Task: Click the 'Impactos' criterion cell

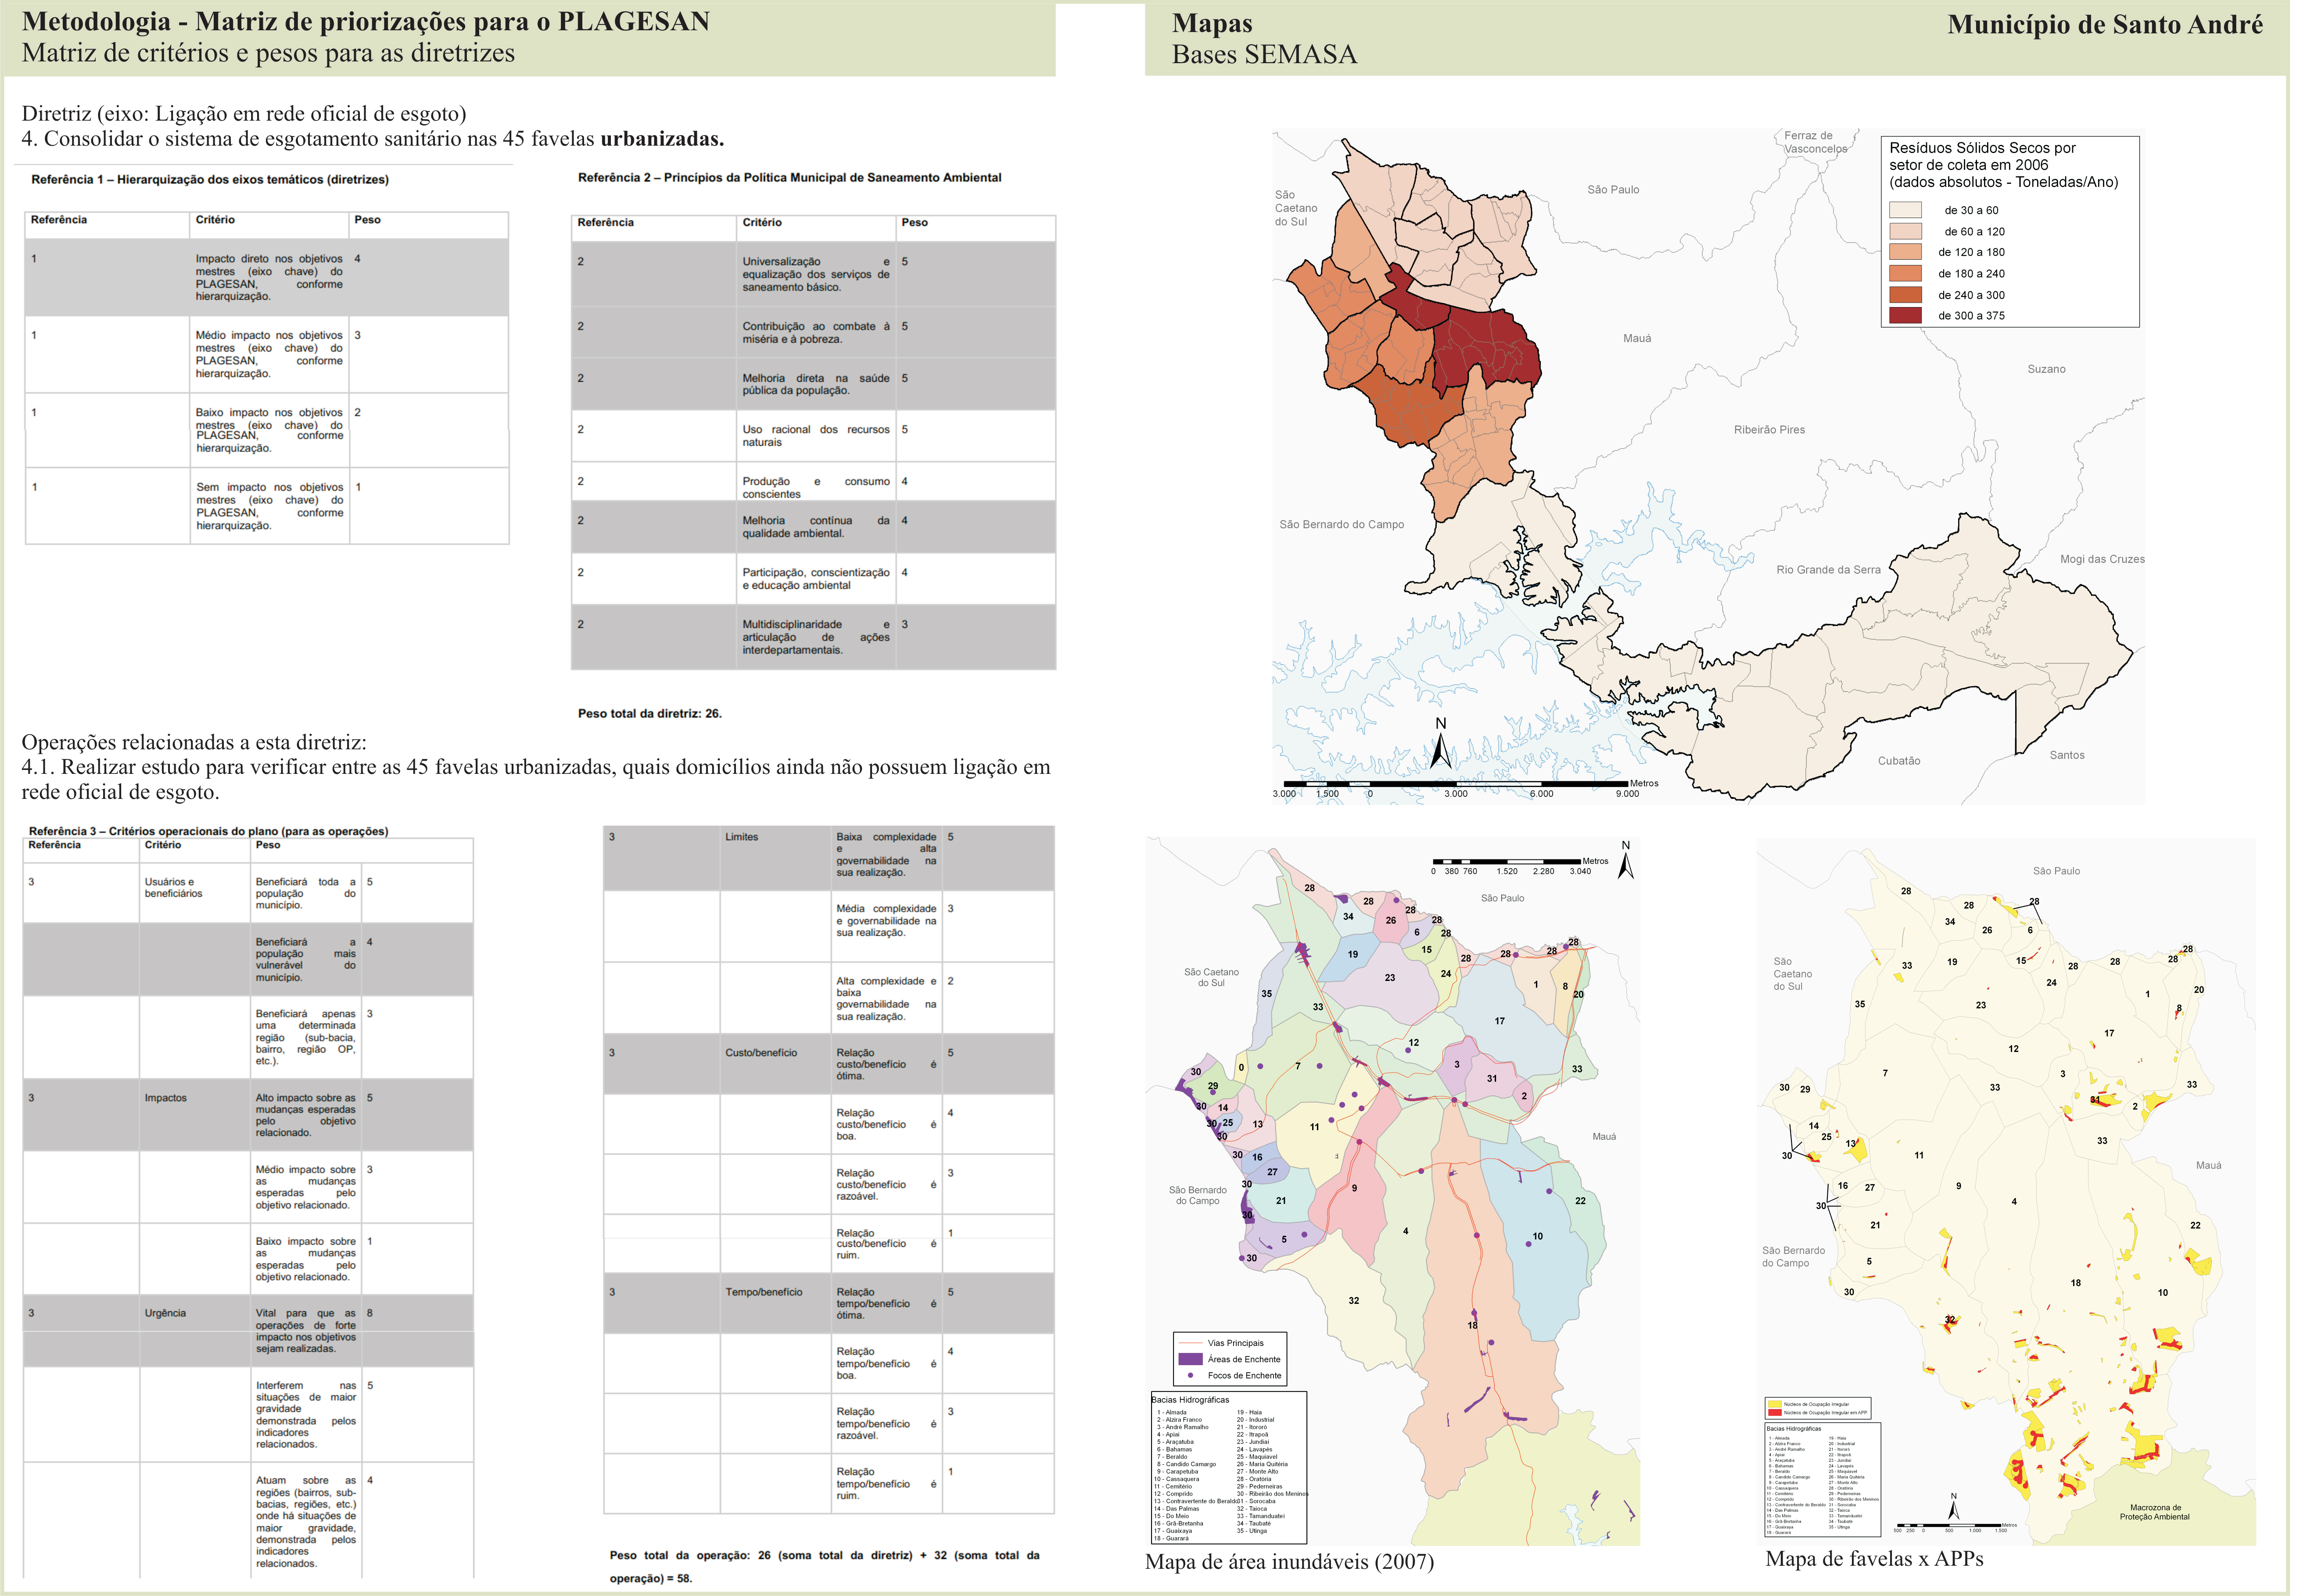Action: pos(194,1115)
